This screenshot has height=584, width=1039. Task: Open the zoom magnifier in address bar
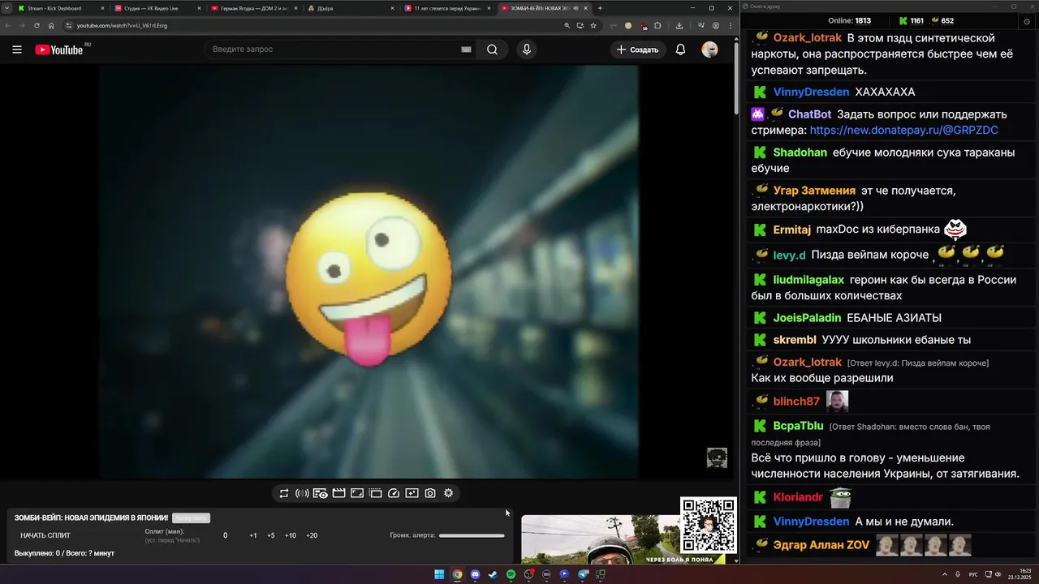567,25
